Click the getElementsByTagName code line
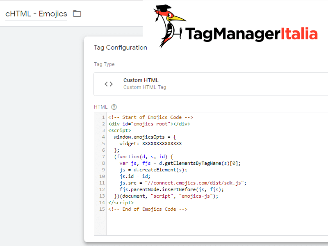 (x=180, y=163)
